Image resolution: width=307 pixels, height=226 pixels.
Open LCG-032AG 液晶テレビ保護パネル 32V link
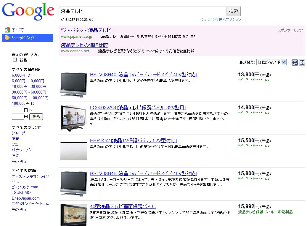pos(138,108)
